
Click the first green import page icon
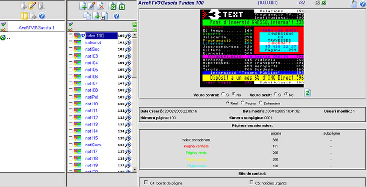point(112,6)
